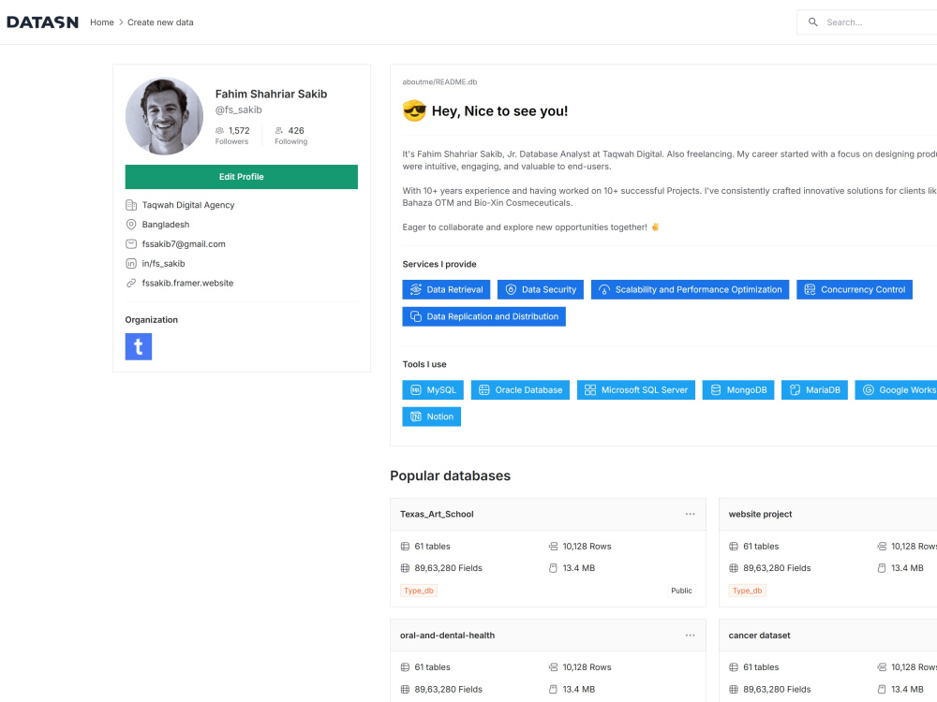
Task: Select the MariaDB tool tag
Action: (x=814, y=389)
